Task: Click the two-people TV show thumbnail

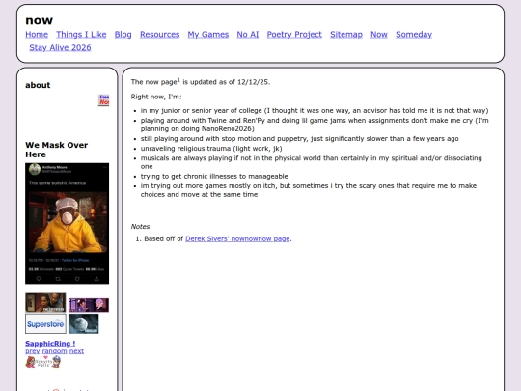Action: click(x=45, y=302)
